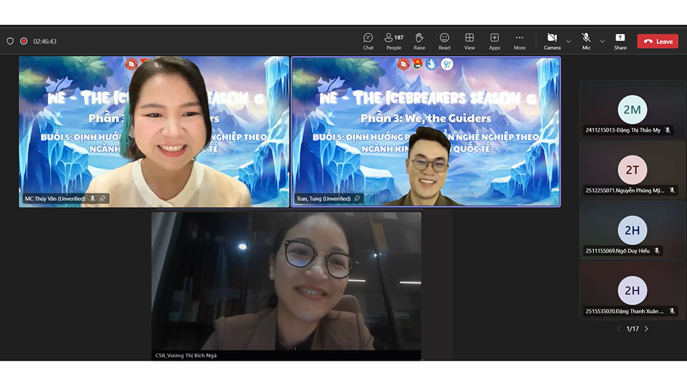Leave the meeting
687x386 pixels.
(x=657, y=41)
